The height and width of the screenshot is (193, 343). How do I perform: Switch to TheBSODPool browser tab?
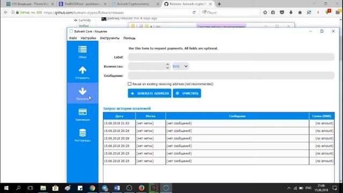point(83,4)
